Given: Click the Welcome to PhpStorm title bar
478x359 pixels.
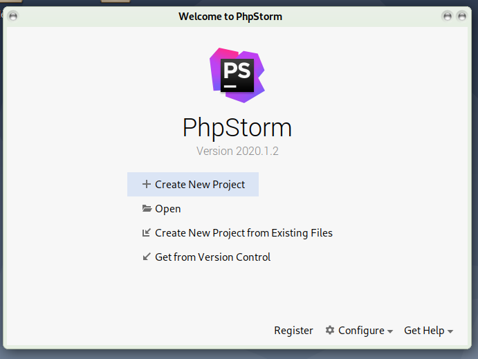Looking at the screenshot, I should click(x=230, y=17).
